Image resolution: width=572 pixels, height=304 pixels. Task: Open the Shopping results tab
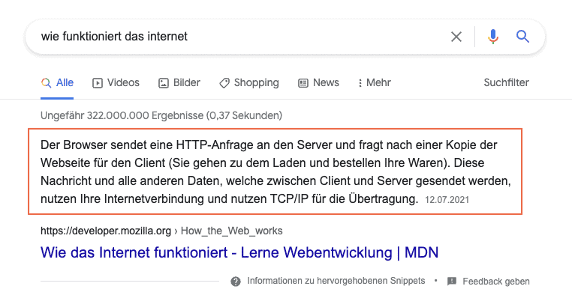pyautogui.click(x=248, y=83)
